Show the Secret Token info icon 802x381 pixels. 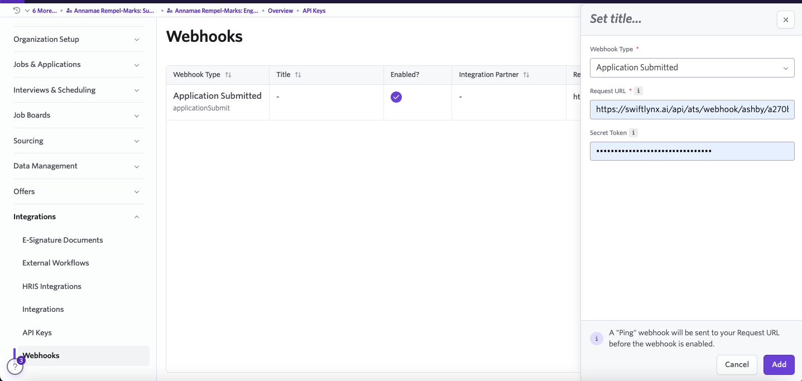point(633,133)
